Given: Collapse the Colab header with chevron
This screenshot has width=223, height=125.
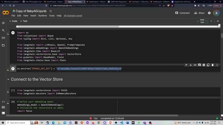Looking at the screenshot, I should click(218, 21).
